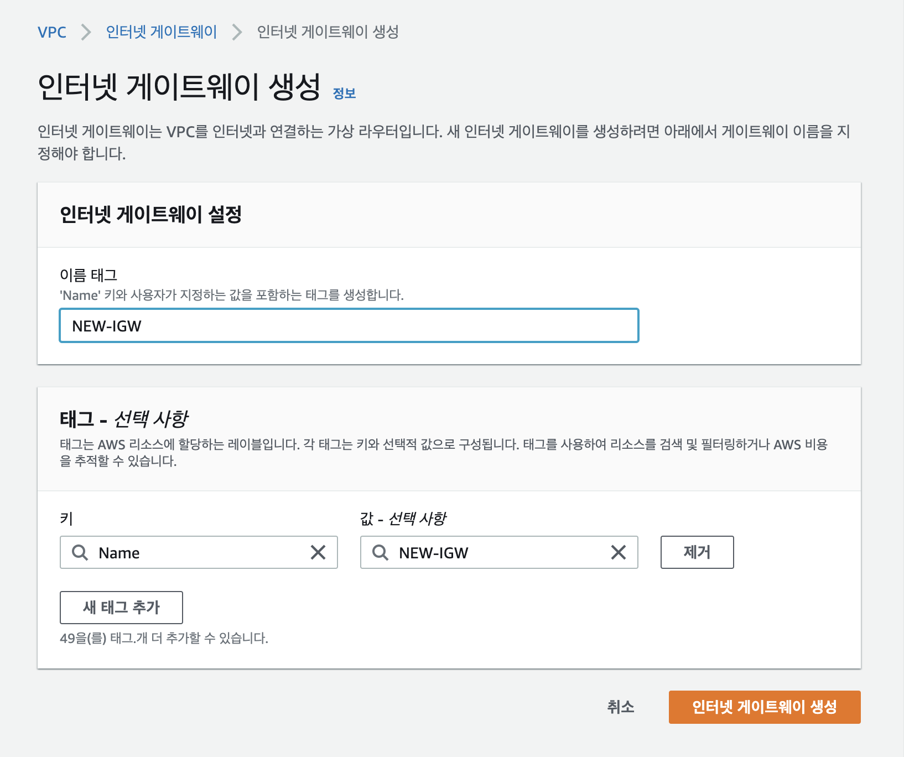Viewport: 904px width, 757px height.
Task: Open the VPC breadcrumb link
Action: coord(52,32)
